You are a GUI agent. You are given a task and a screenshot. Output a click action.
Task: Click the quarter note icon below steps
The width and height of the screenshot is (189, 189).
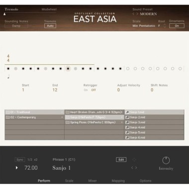(8, 77)
